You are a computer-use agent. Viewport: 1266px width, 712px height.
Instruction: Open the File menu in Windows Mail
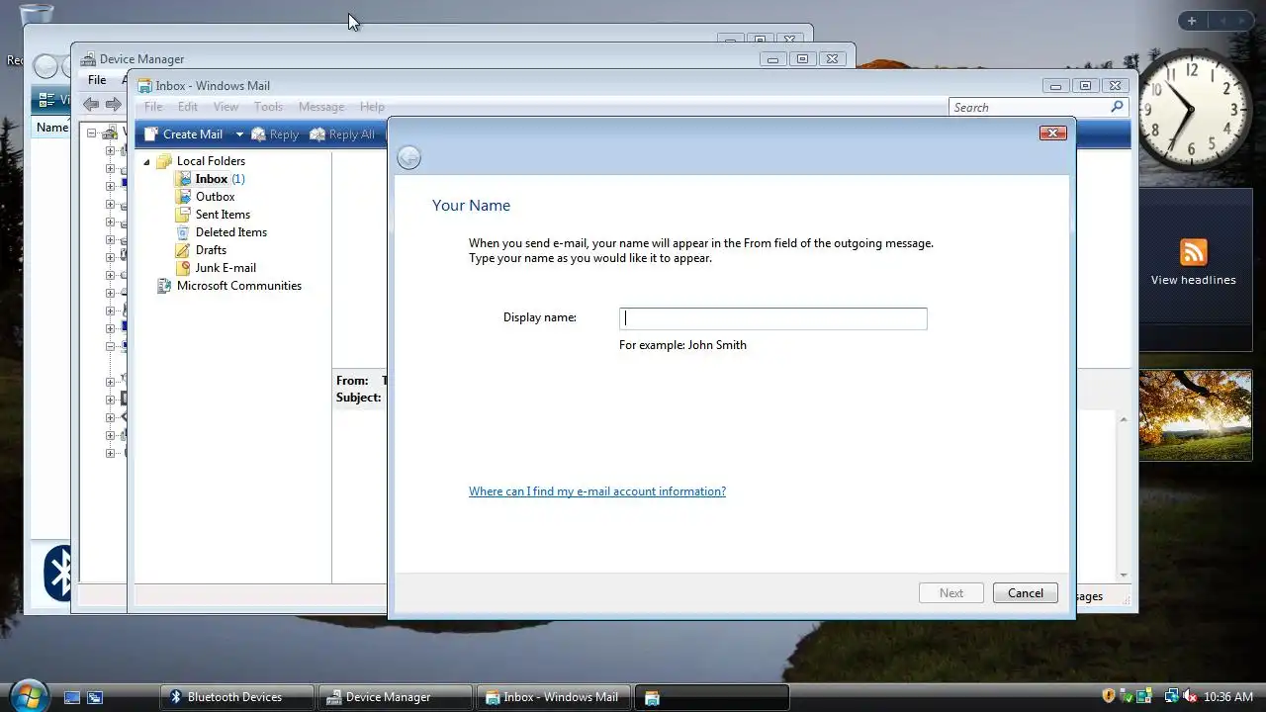coord(153,107)
